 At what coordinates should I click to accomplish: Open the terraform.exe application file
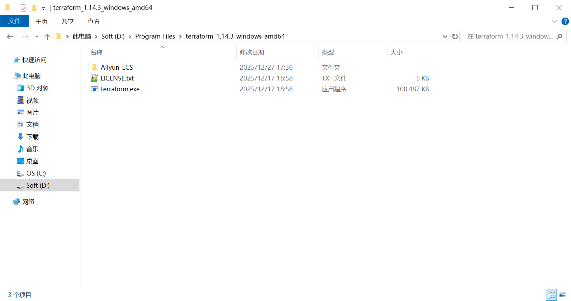point(120,89)
